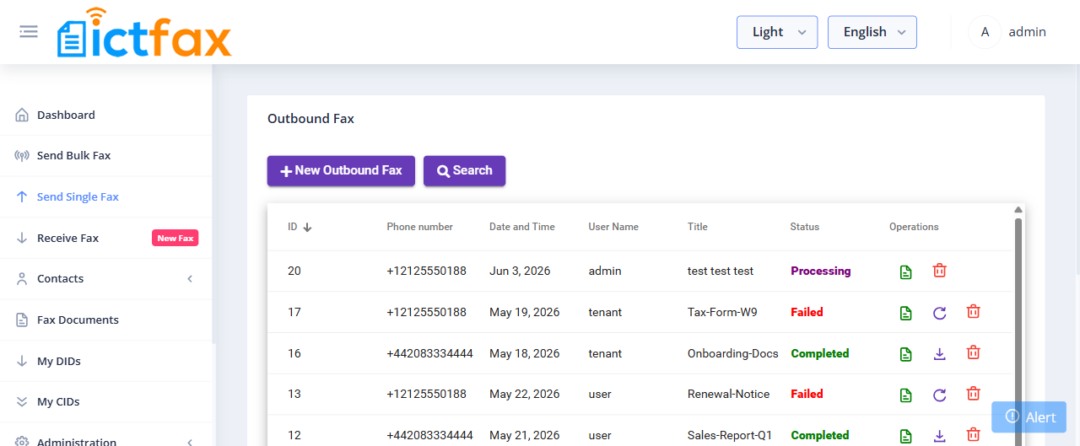Click the Failed status for Tax-Form-W9

coord(807,312)
